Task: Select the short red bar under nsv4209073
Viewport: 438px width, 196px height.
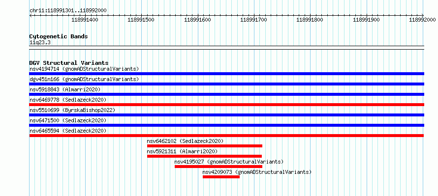Action: 221,177
